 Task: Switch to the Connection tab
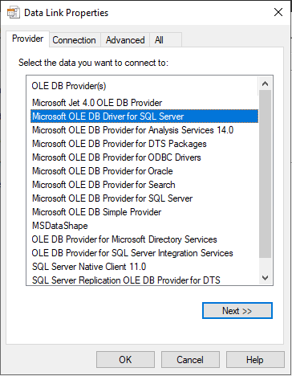(74, 40)
